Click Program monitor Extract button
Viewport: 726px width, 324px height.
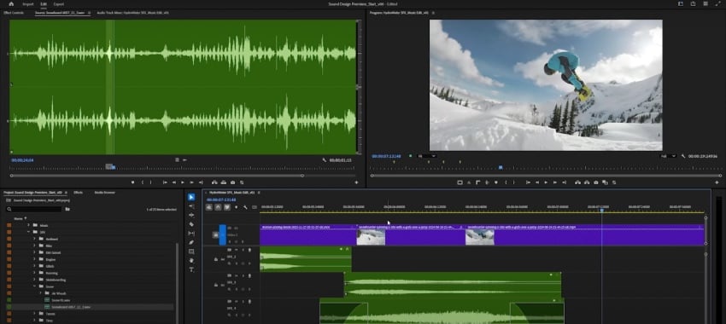(x=587, y=182)
